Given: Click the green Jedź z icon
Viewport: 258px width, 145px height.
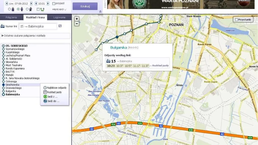Looking at the screenshot, I should click(x=45, y=97).
